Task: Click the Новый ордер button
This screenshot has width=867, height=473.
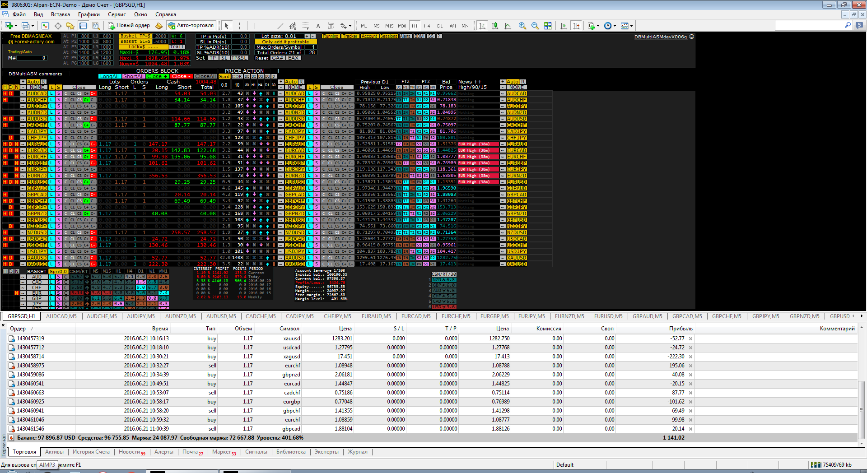Action: point(129,26)
